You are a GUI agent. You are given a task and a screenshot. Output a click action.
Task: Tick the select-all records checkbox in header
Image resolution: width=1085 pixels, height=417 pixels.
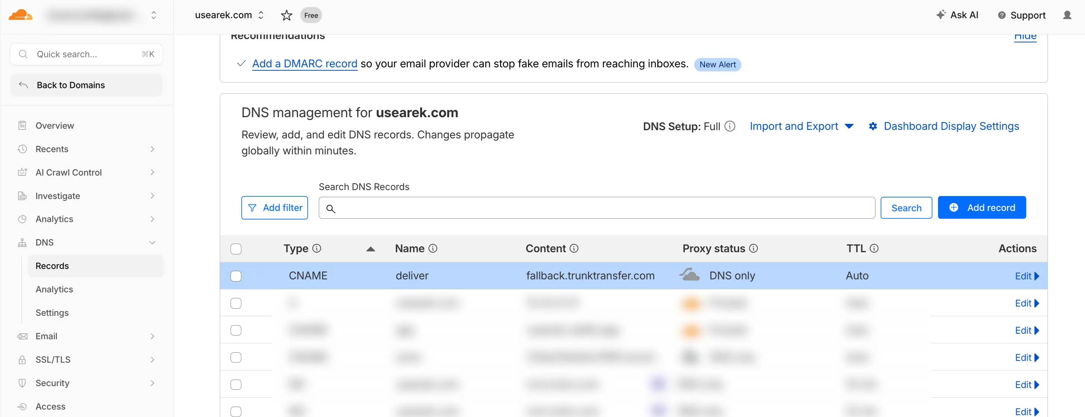[x=236, y=249]
